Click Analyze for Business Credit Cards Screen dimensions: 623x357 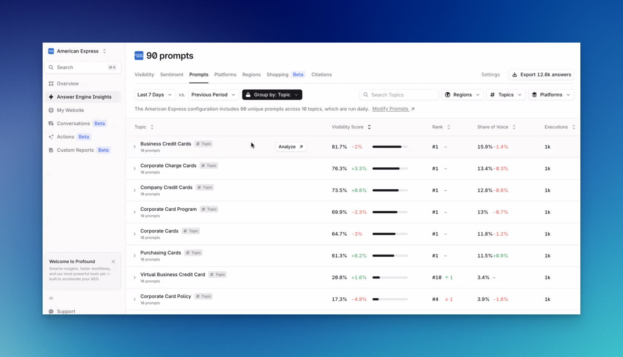point(291,147)
